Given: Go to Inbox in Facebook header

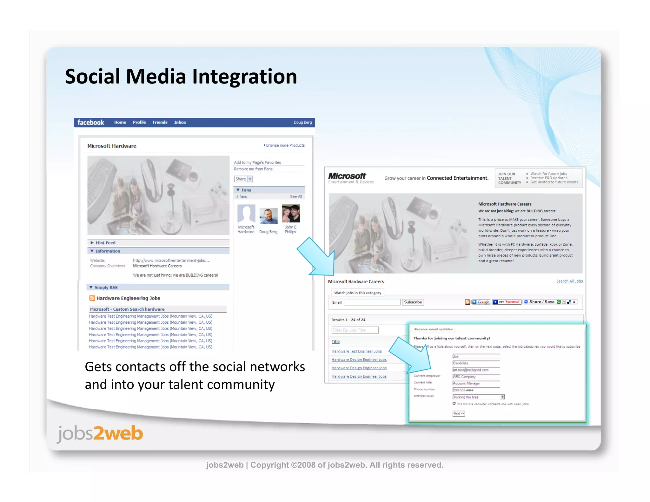Looking at the screenshot, I should (x=180, y=122).
